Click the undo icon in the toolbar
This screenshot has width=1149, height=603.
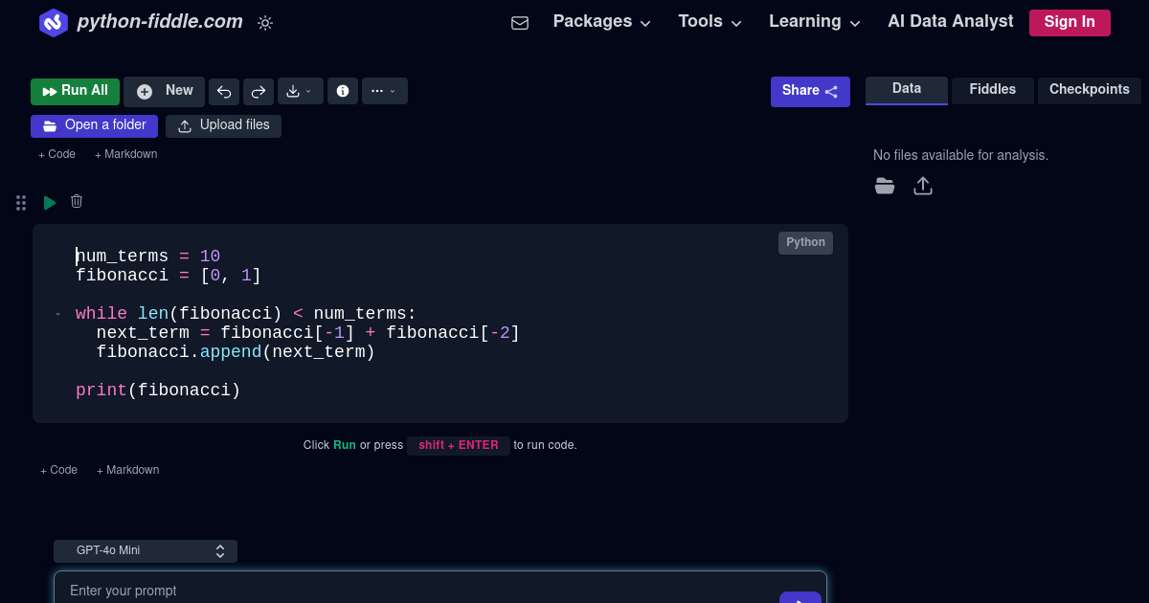224,91
